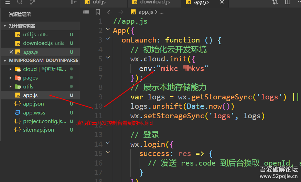301x182 pixels.
Task: Collapse the MINIPROGRAM-DOUYINPARSE project section
Action: [x=5, y=61]
